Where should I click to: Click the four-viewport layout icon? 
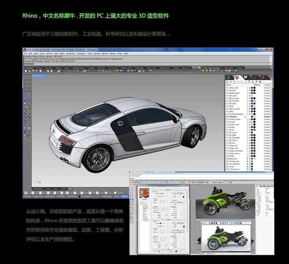(85, 71)
